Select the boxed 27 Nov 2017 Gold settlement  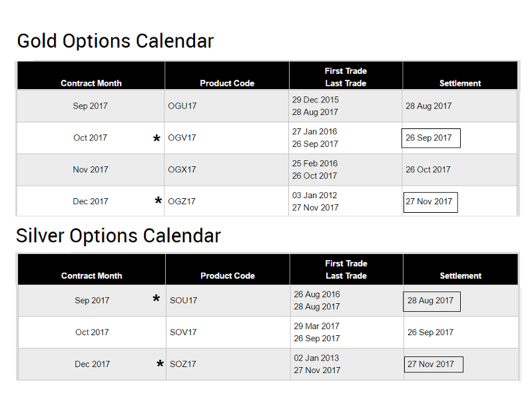pyautogui.click(x=430, y=202)
